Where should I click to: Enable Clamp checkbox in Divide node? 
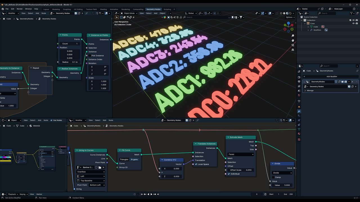273,177
